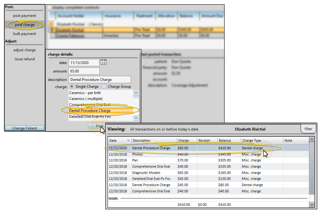The height and width of the screenshot is (214, 322).
Task: Click into the amount field
Action: [x=84, y=71]
